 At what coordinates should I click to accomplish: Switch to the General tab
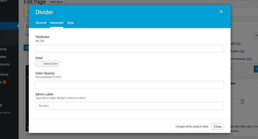point(41,23)
